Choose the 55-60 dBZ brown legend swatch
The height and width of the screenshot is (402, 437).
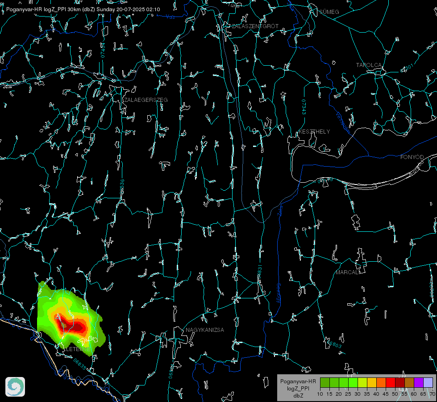(x=409, y=382)
